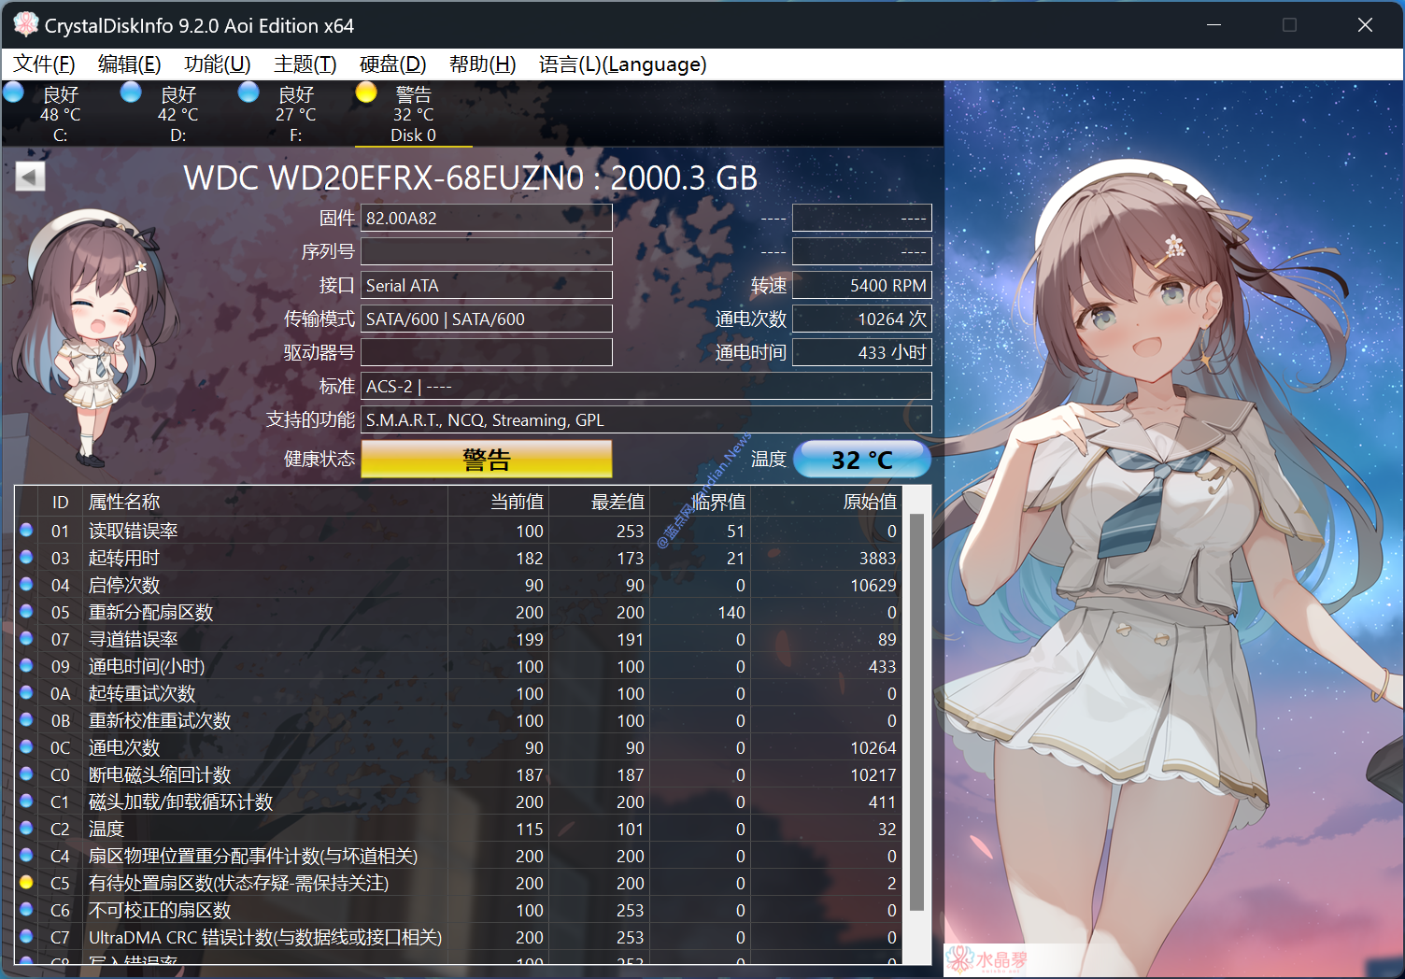Click the 32 °C temperature button
Image resolution: width=1405 pixels, height=979 pixels.
click(861, 460)
